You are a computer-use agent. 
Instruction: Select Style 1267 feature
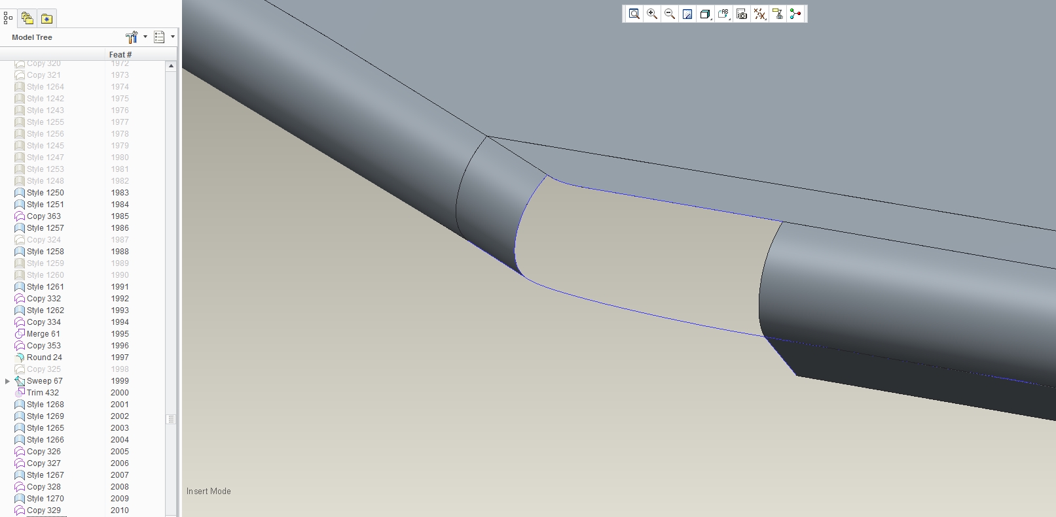(39, 475)
